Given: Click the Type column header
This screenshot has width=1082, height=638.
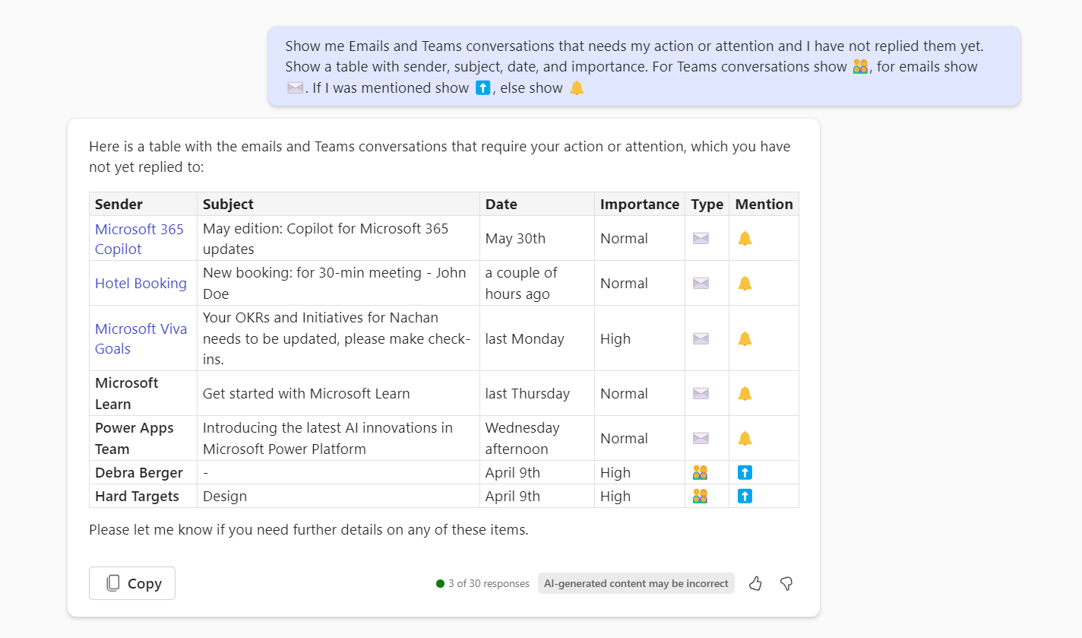Looking at the screenshot, I should (707, 205).
